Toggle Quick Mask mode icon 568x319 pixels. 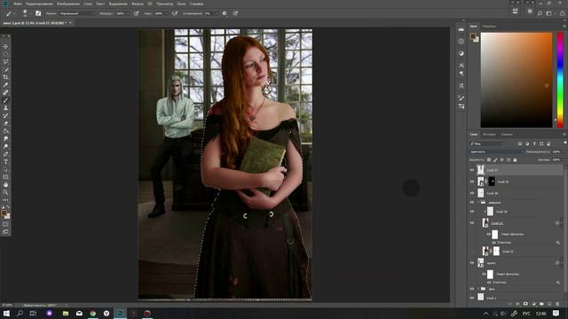tap(5, 224)
